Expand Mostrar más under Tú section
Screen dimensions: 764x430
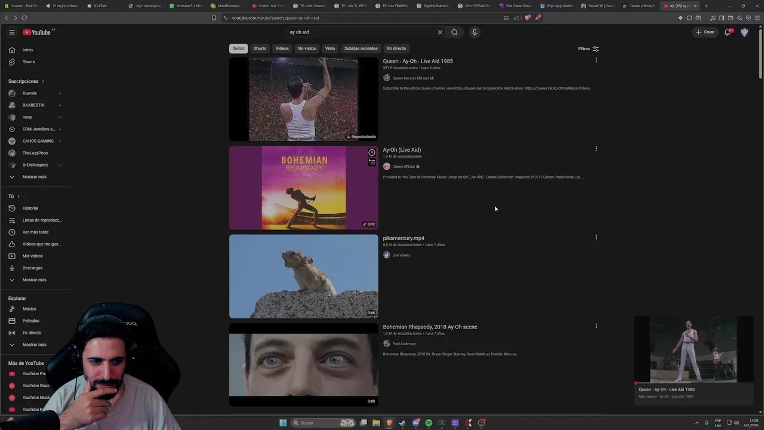[34, 280]
